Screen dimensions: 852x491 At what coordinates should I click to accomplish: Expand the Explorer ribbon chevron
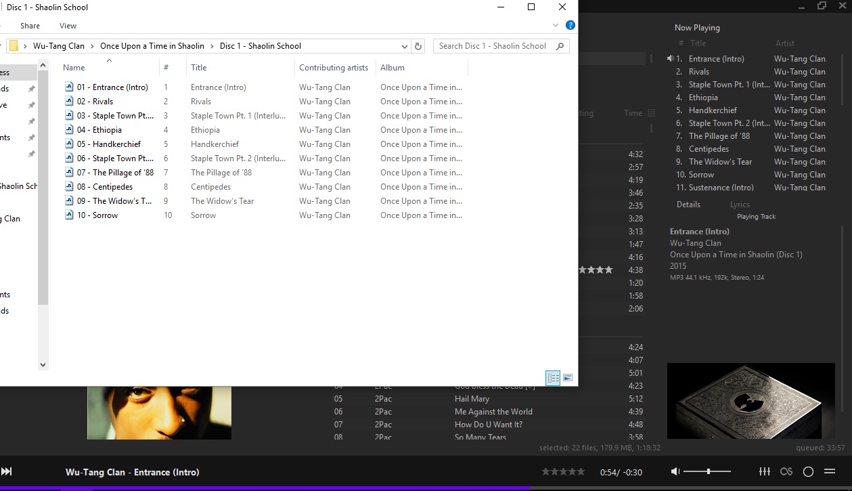[x=556, y=26]
